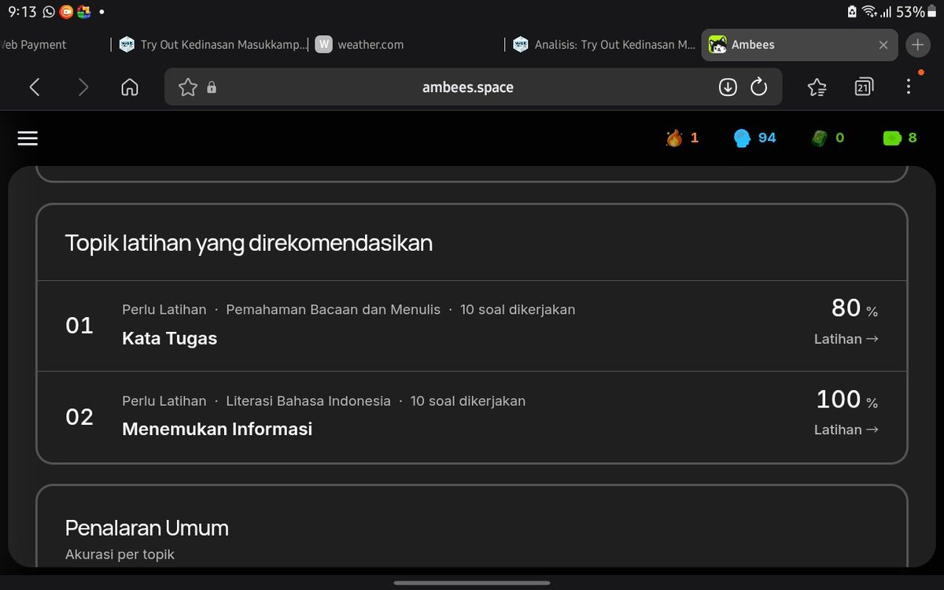Switch to the Try Out Kedinasan Masukkamp tab
Image resolution: width=944 pixels, height=590 pixels.
coord(212,45)
